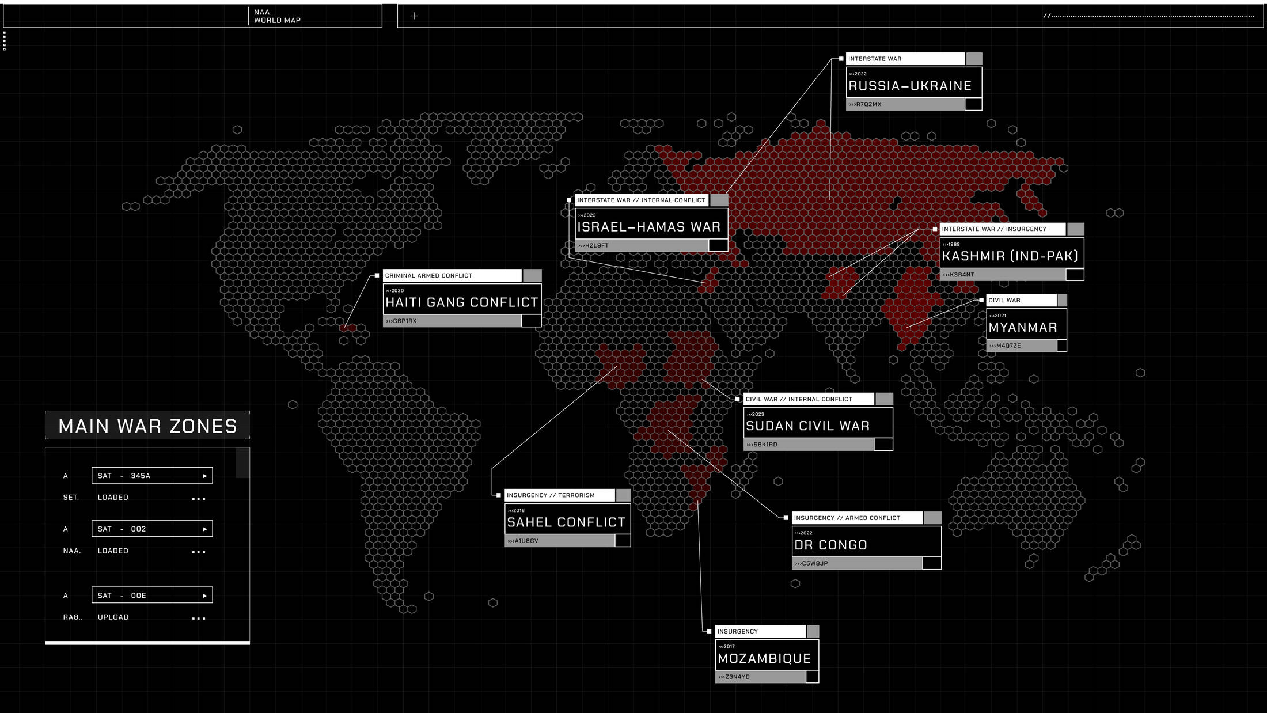Expand the SAT - 00E selector arrow
Viewport: 1267px width, 713px height.
click(x=204, y=596)
